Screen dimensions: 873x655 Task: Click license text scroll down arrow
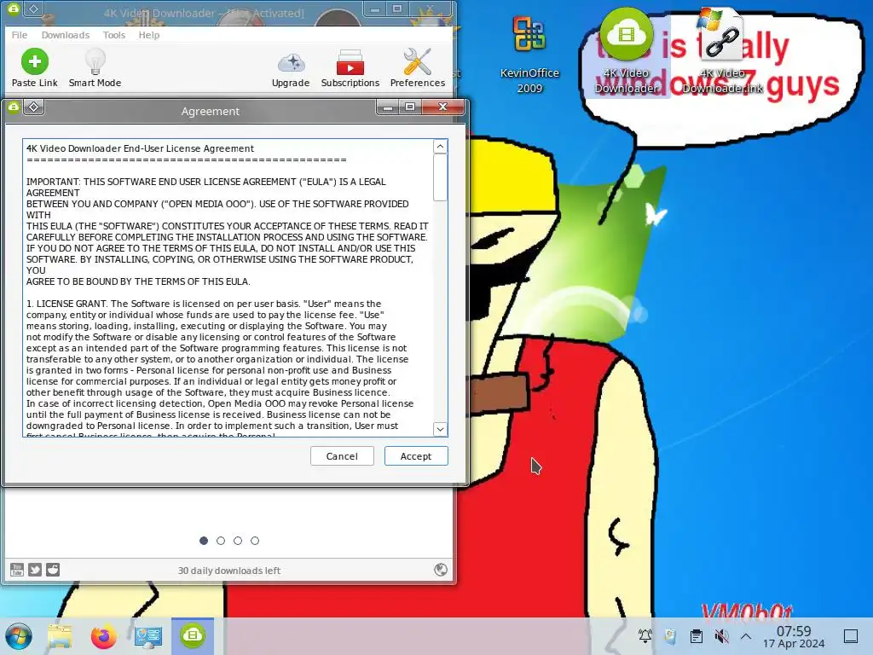point(440,429)
